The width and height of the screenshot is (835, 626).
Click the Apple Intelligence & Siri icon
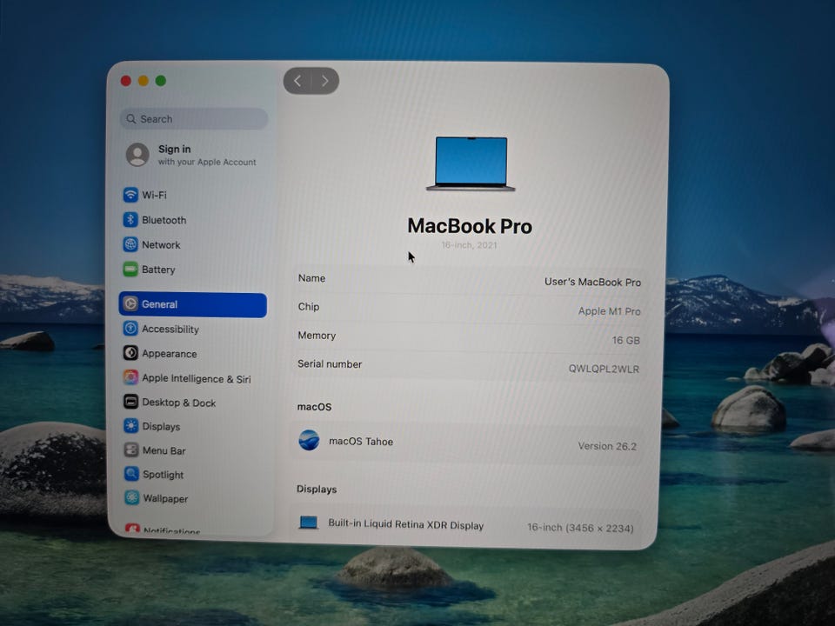[x=130, y=377]
